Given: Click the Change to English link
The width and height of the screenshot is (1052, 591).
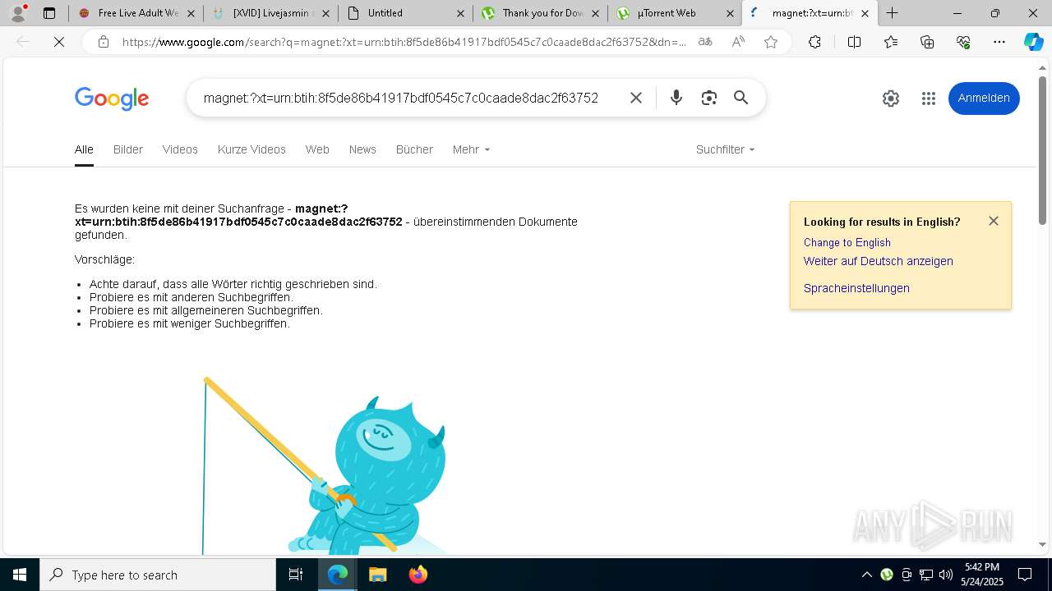Looking at the screenshot, I should click(x=847, y=242).
